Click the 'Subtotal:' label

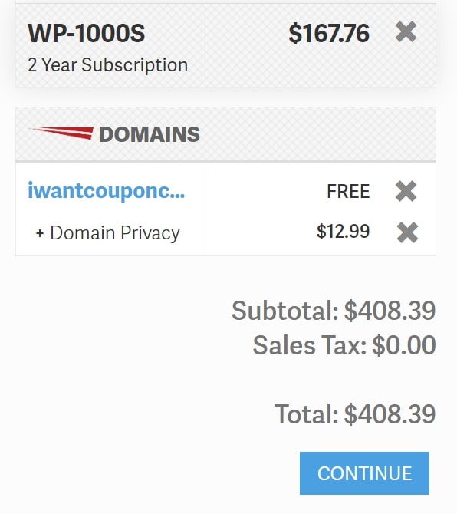285,310
